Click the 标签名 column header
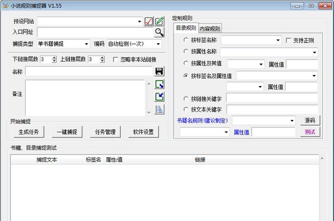 pyautogui.click(x=94, y=160)
